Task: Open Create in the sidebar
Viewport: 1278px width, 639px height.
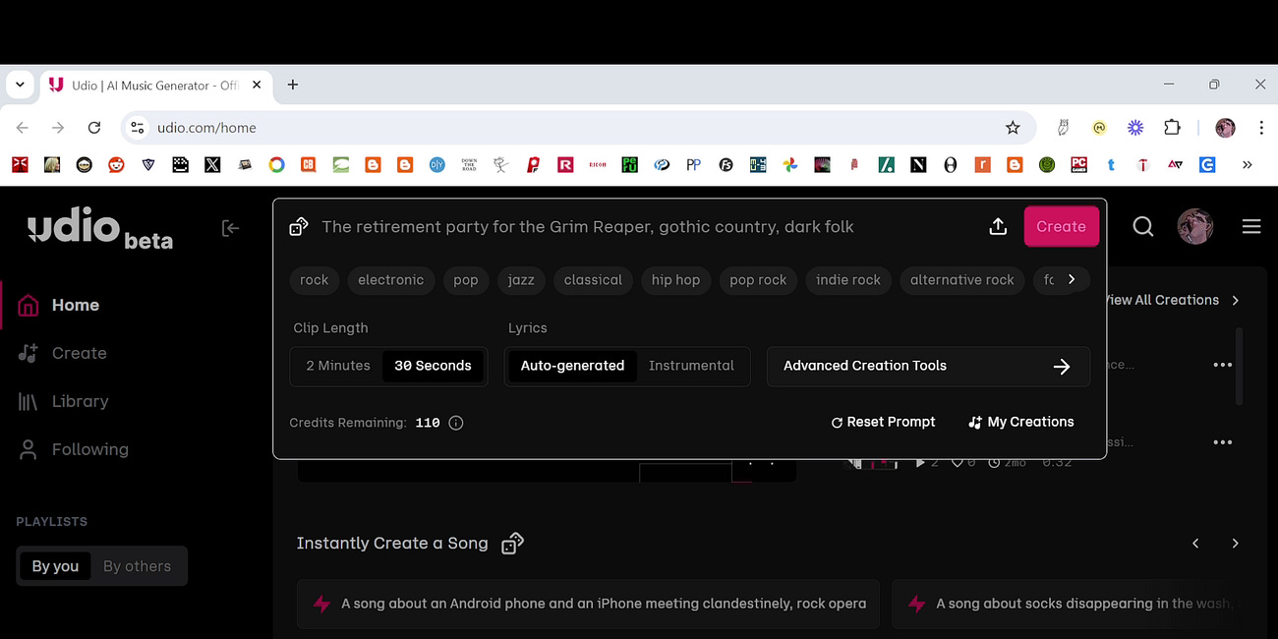Action: [62, 353]
